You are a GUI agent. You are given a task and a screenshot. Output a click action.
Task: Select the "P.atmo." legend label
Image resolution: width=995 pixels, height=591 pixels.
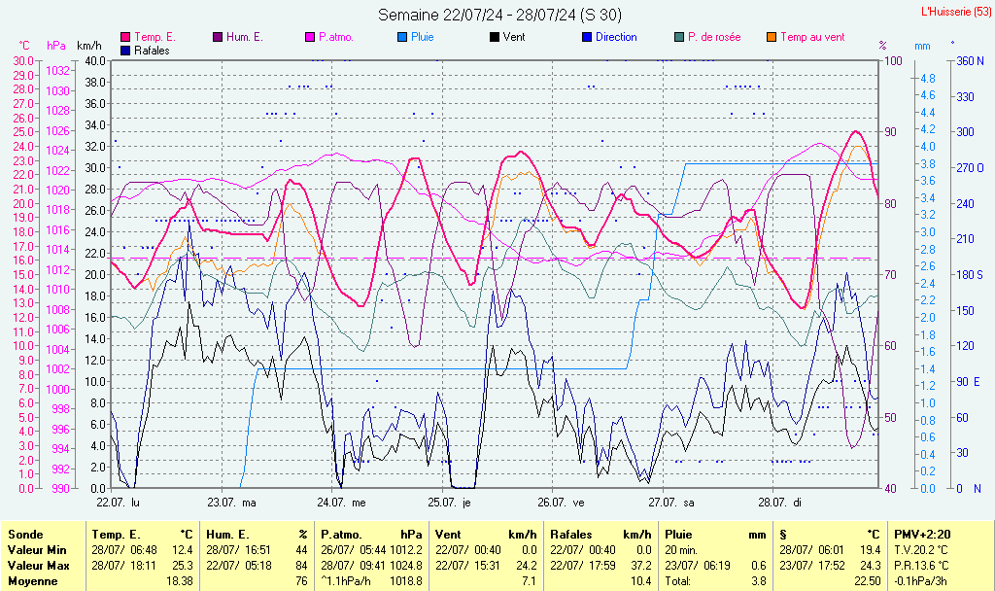pyautogui.click(x=336, y=38)
